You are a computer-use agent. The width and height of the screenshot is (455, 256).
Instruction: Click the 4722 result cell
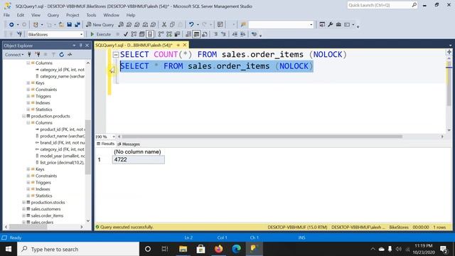coord(139,159)
